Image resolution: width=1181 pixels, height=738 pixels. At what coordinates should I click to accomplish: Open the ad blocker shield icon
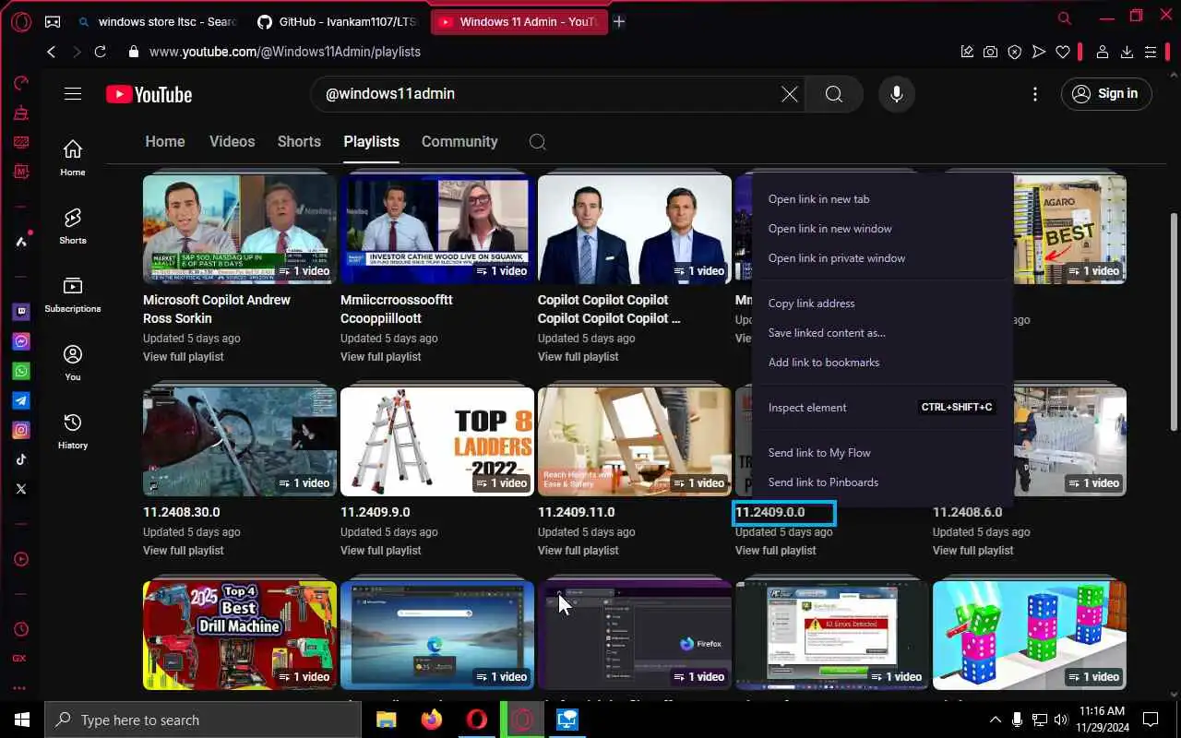(x=1014, y=52)
